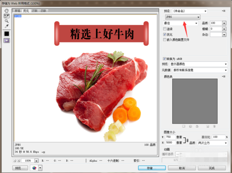Open the 模糊 blur slider arrow
This screenshot has height=173, width=232.
pyautogui.click(x=224, y=29)
